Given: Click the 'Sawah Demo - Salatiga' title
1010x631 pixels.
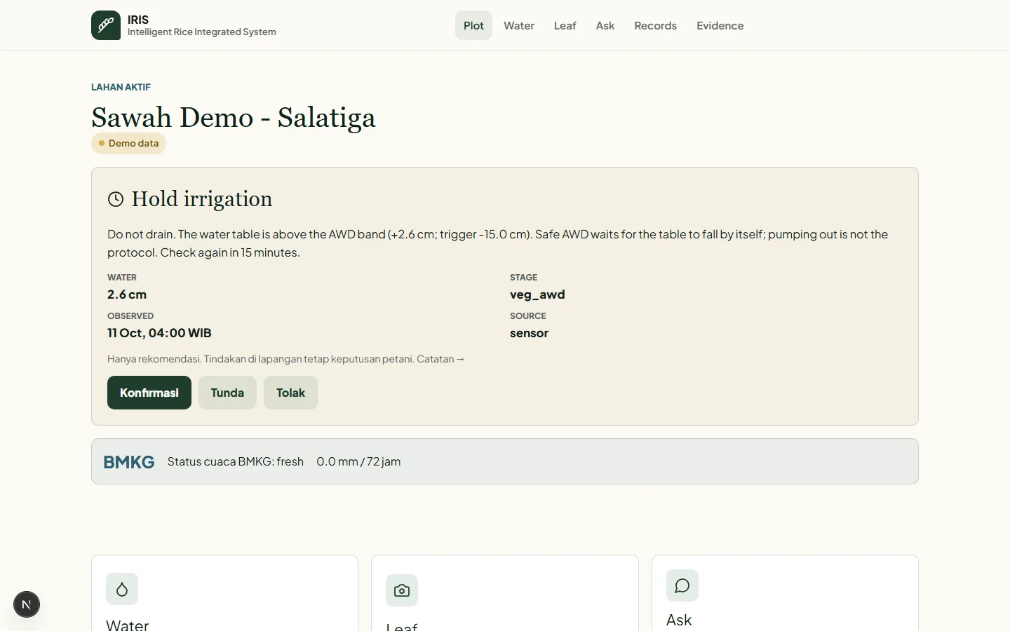Looking at the screenshot, I should point(234,117).
